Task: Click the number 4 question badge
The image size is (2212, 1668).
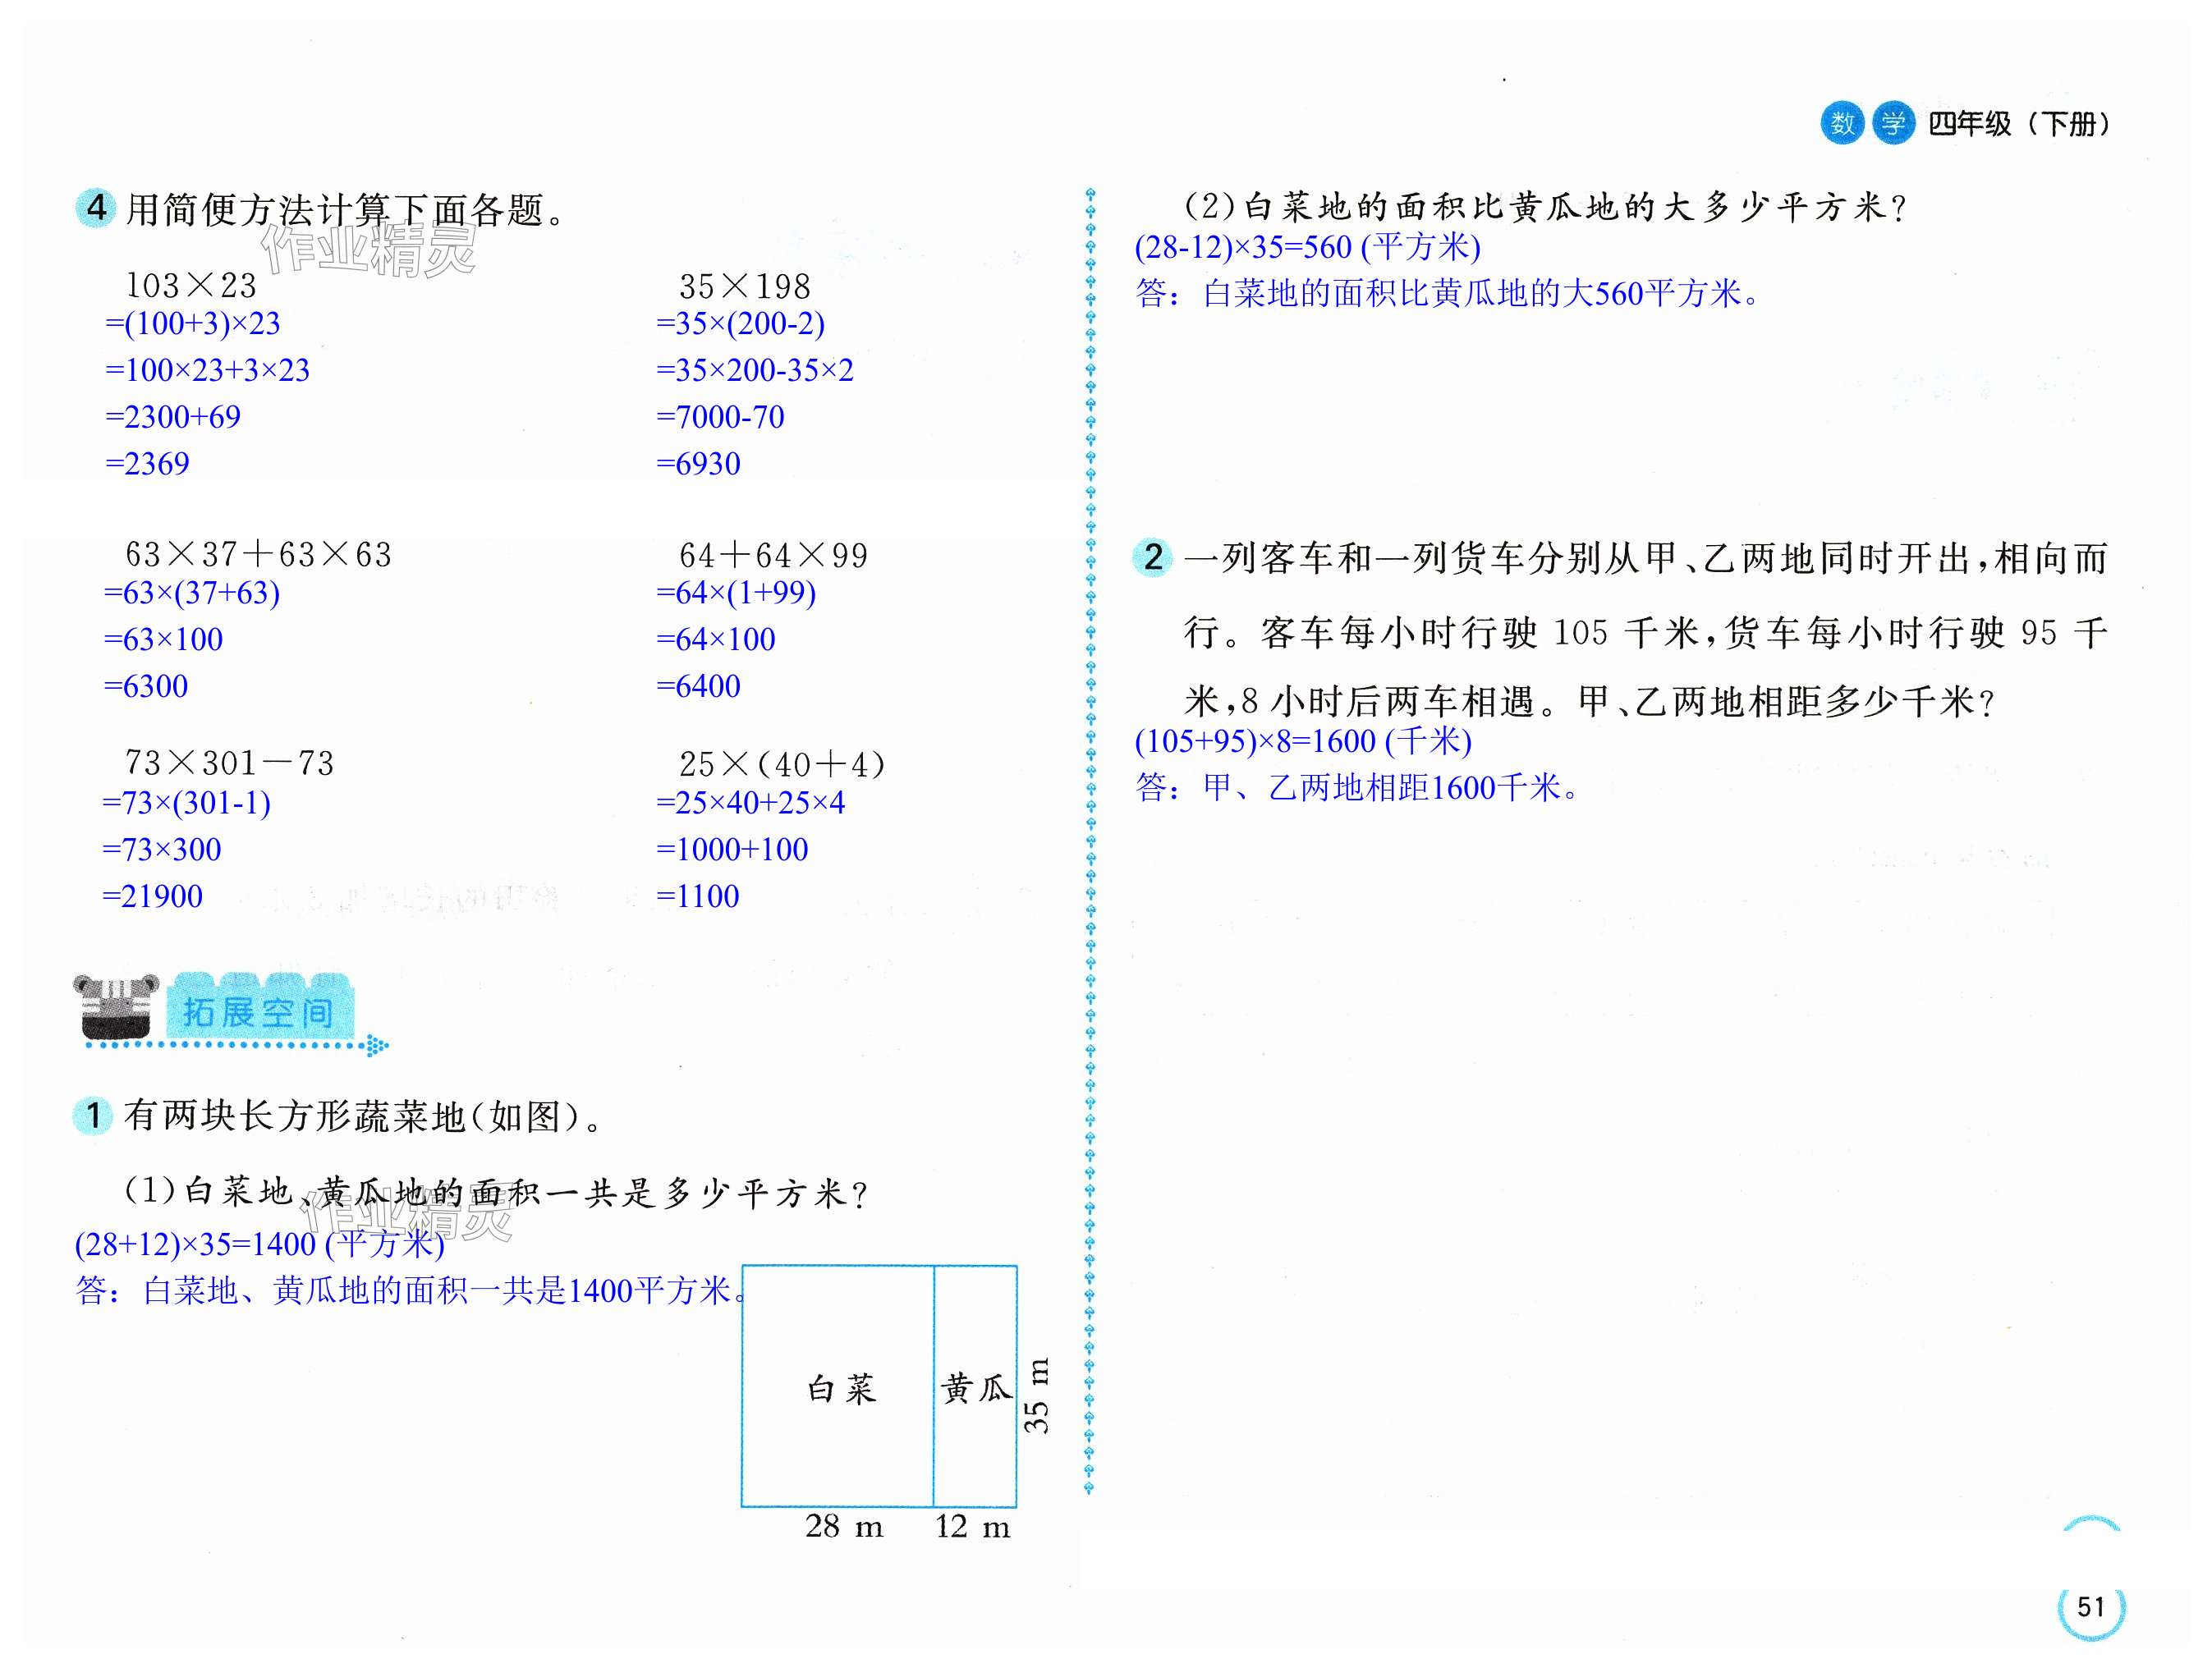Action: click(x=96, y=208)
